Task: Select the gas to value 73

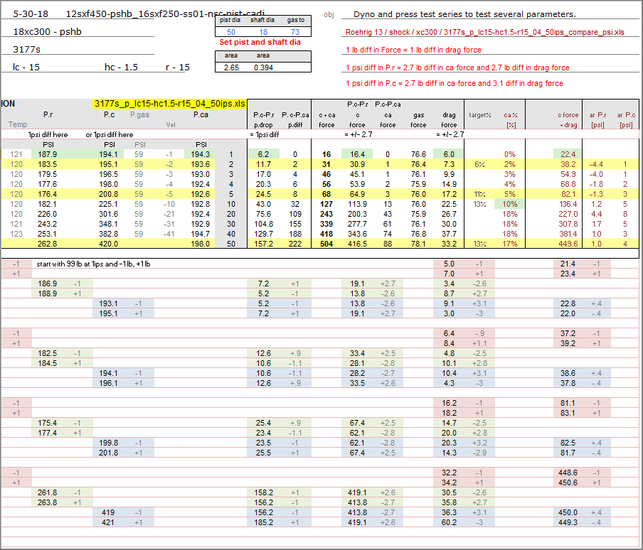Action: tap(294, 32)
